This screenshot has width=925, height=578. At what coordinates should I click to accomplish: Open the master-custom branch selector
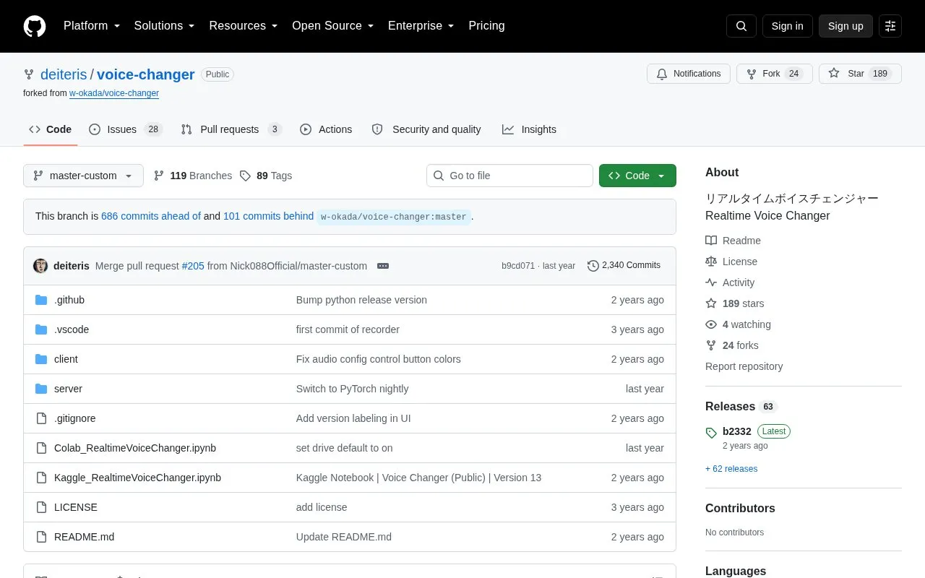83,176
